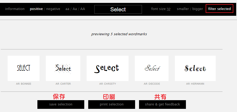Screen dimensions: 237x112
Task: Select the AR HERMANN wordmark thumbnail
Action: coord(195,68)
